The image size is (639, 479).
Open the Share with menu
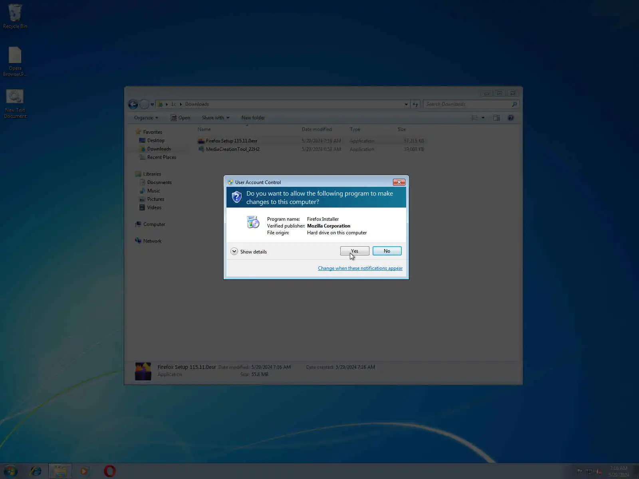216,118
